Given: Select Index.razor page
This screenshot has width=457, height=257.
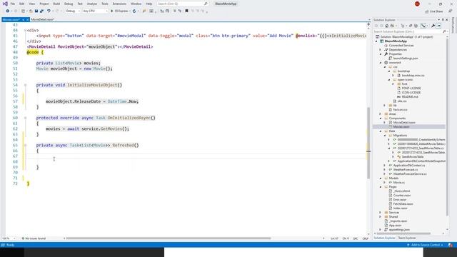Looking at the screenshot, I should tap(400, 208).
